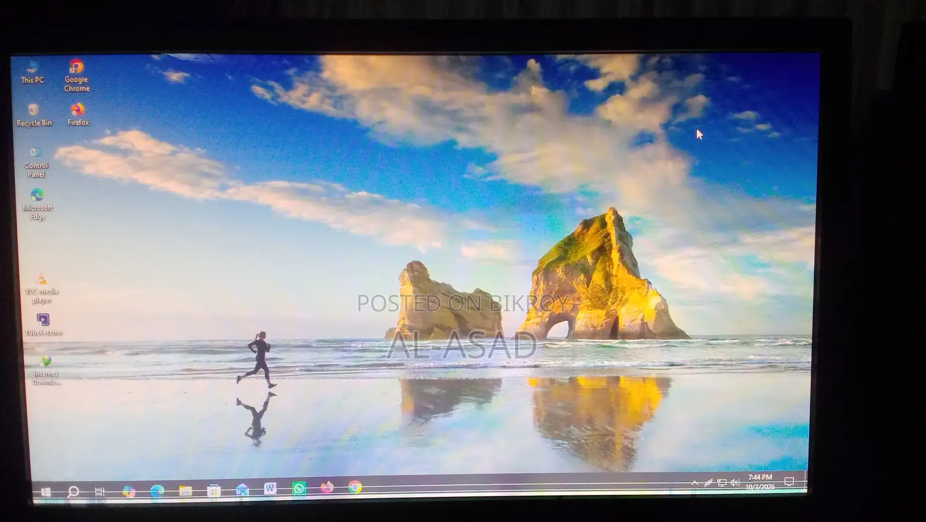Launch Firefox from the taskbar
Image resolution: width=926 pixels, height=522 pixels.
tap(327, 487)
